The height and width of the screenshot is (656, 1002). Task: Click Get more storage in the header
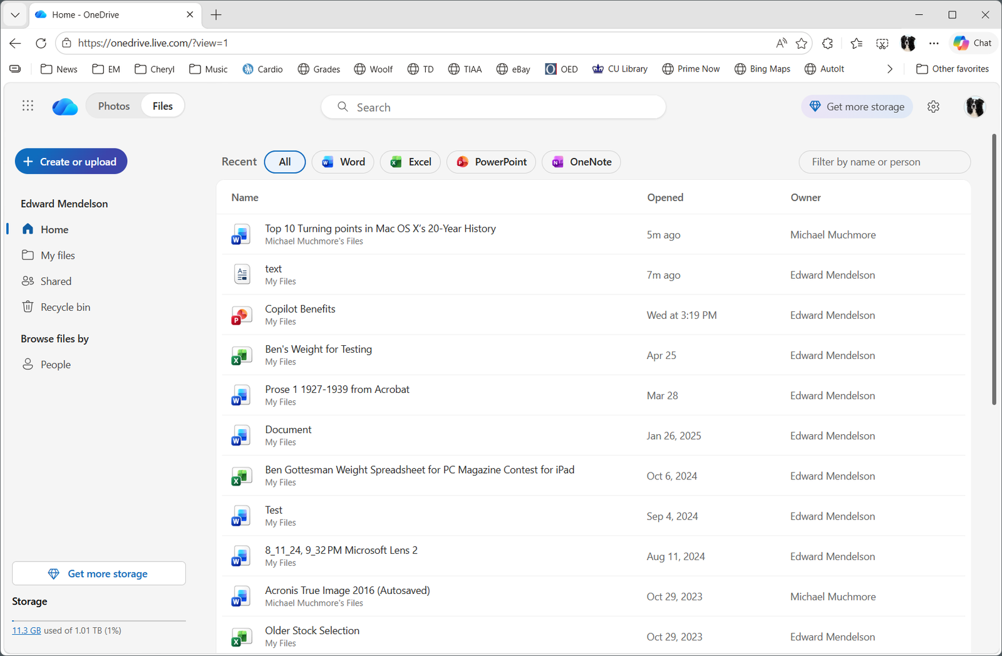(857, 107)
